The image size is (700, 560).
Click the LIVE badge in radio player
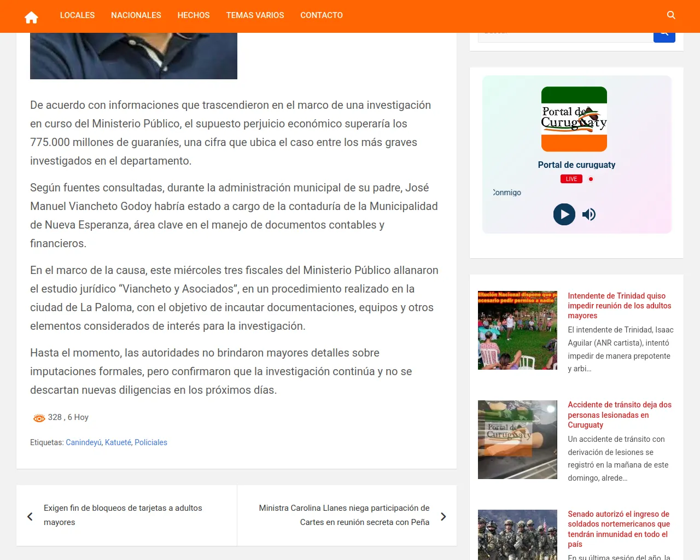(x=571, y=179)
